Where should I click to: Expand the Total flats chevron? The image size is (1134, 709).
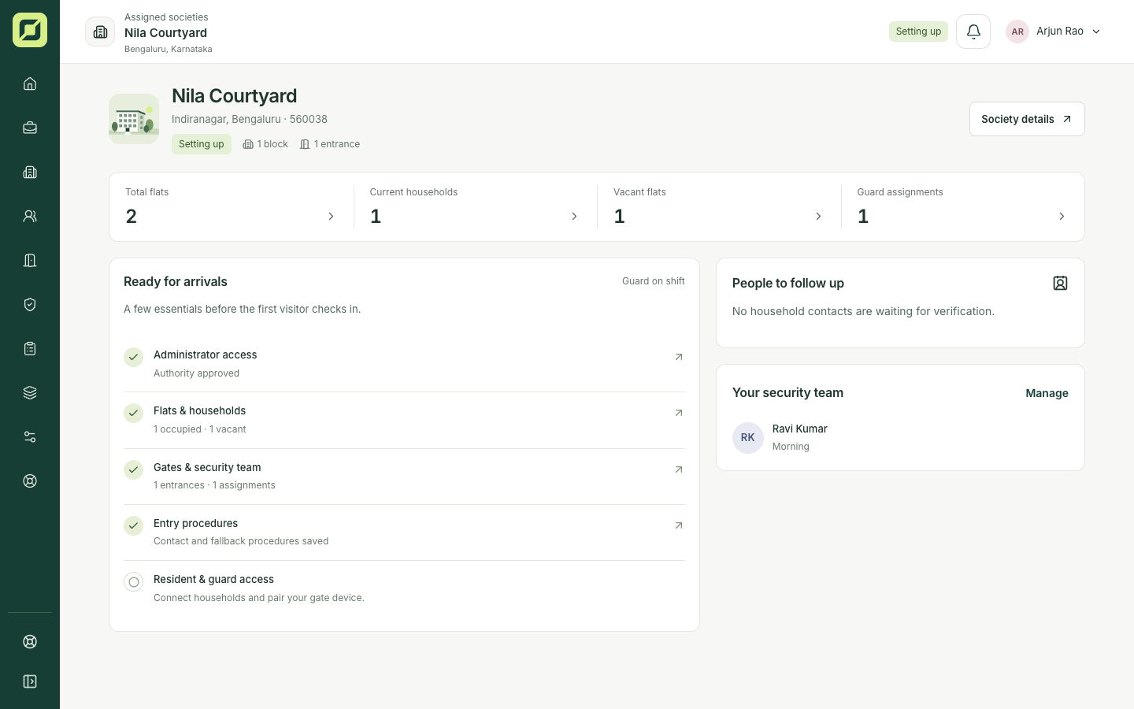click(x=331, y=216)
